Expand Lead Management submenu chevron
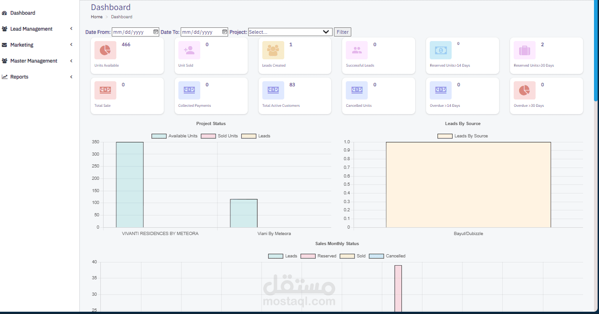 [71, 29]
